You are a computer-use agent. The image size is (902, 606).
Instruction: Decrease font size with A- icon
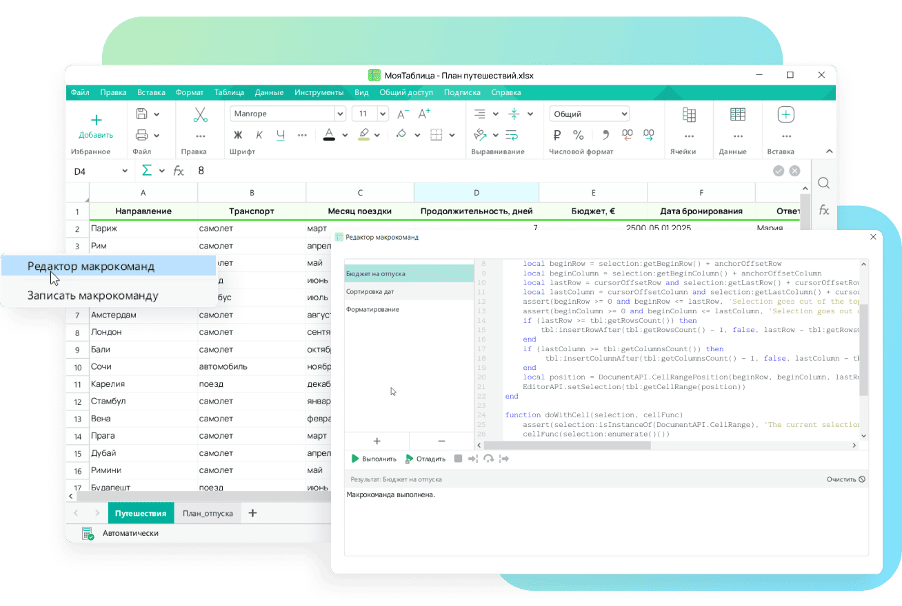click(x=403, y=114)
